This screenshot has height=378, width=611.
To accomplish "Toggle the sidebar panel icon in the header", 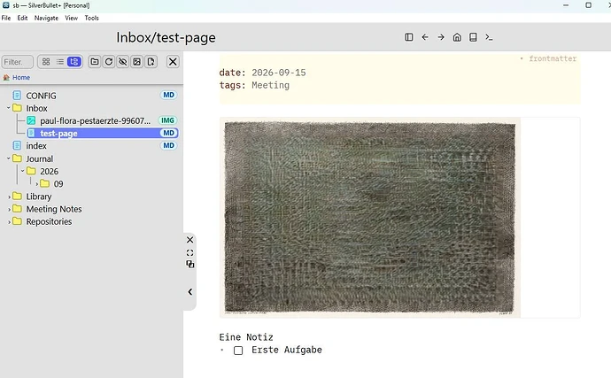I will pyautogui.click(x=409, y=37).
